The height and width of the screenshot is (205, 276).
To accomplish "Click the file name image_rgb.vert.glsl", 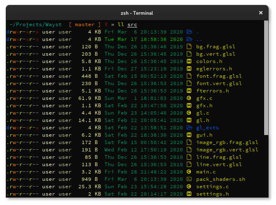I will [x=227, y=150].
